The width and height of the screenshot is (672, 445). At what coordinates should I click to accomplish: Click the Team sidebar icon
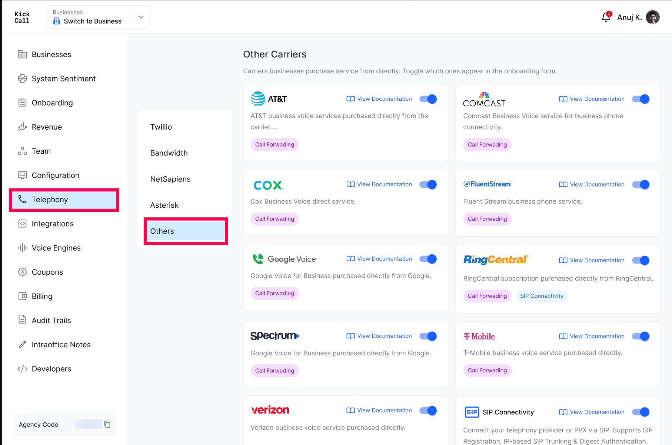click(22, 151)
